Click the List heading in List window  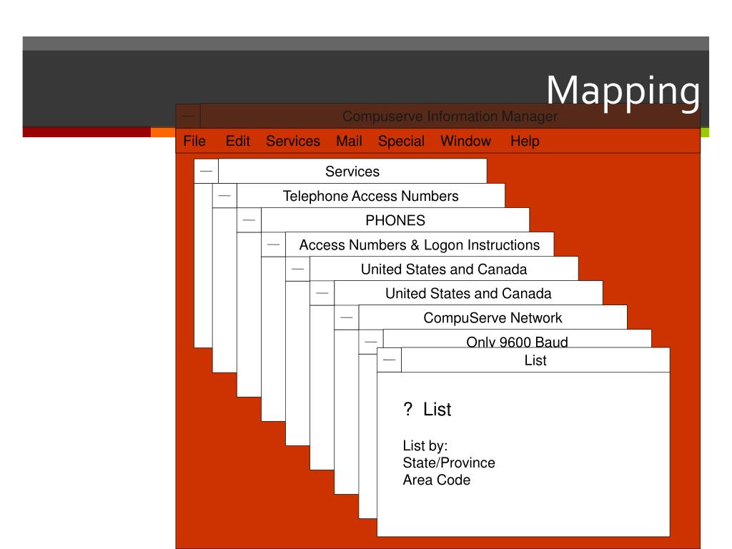(437, 409)
